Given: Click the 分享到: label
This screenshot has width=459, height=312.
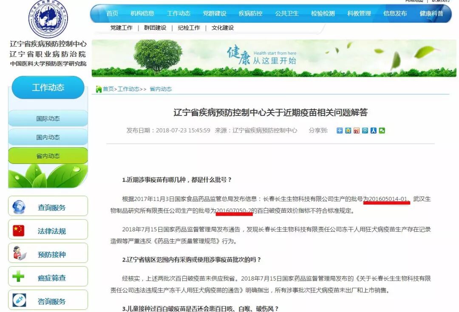Looking at the screenshot, I should coord(318,130).
